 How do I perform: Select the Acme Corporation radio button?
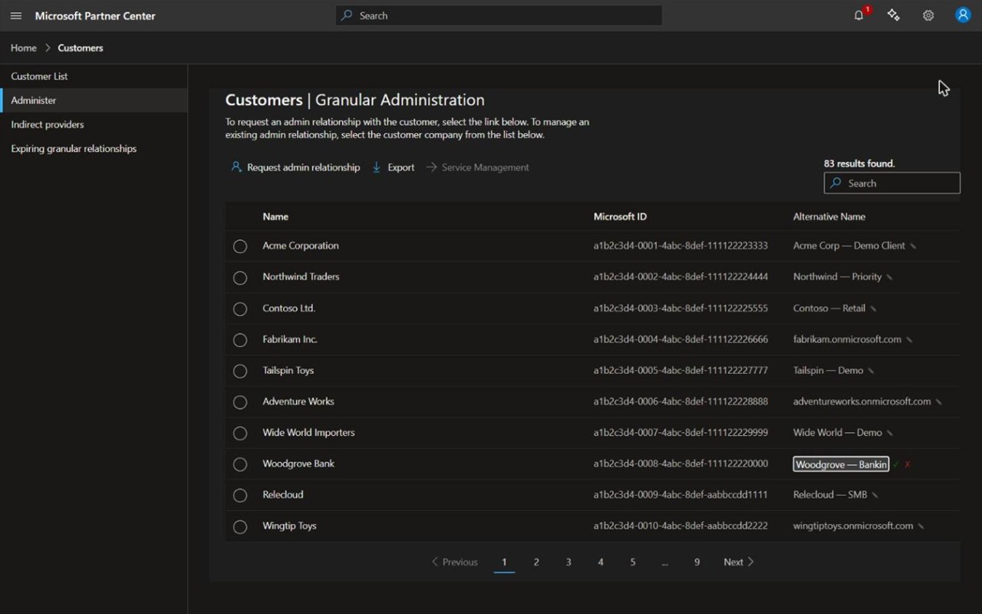240,246
